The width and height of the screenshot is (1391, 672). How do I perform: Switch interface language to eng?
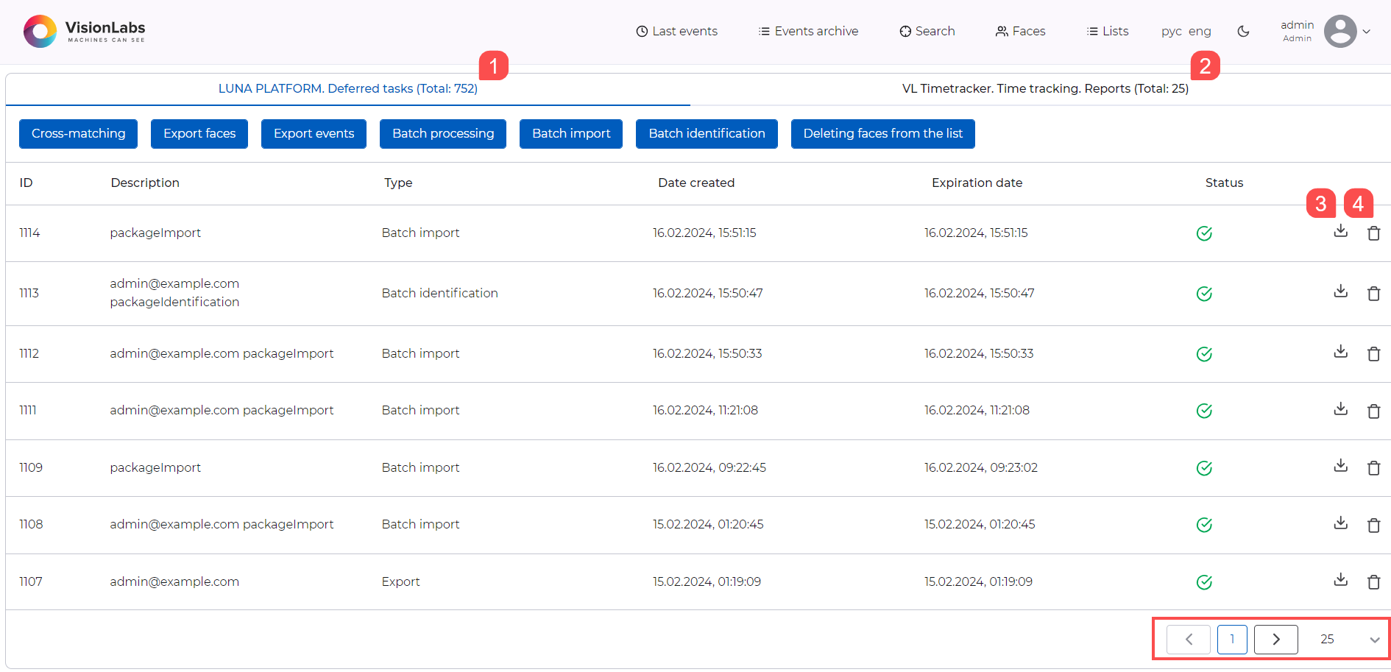(x=1200, y=31)
